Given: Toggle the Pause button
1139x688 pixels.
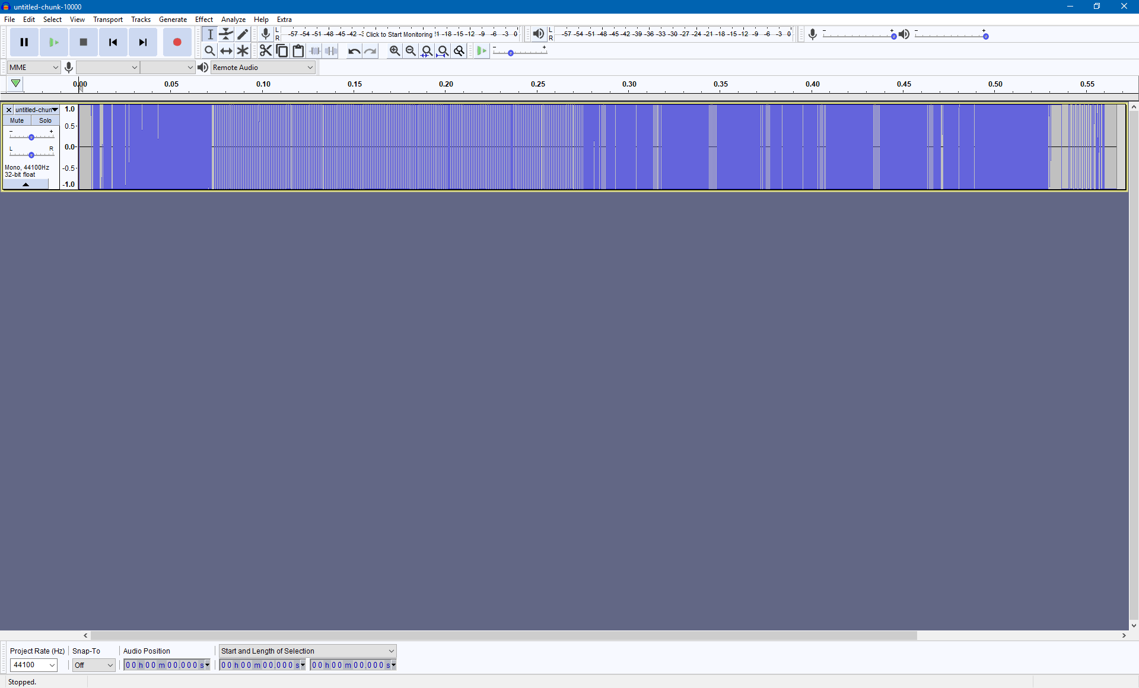Looking at the screenshot, I should 24,42.
